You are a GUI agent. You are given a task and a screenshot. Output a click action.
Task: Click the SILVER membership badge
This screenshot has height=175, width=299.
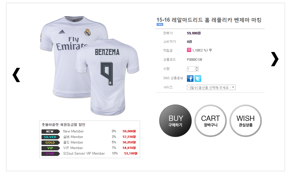pyautogui.click(x=50, y=137)
